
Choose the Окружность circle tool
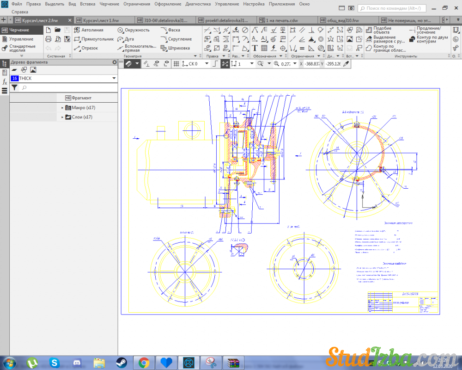tap(133, 30)
